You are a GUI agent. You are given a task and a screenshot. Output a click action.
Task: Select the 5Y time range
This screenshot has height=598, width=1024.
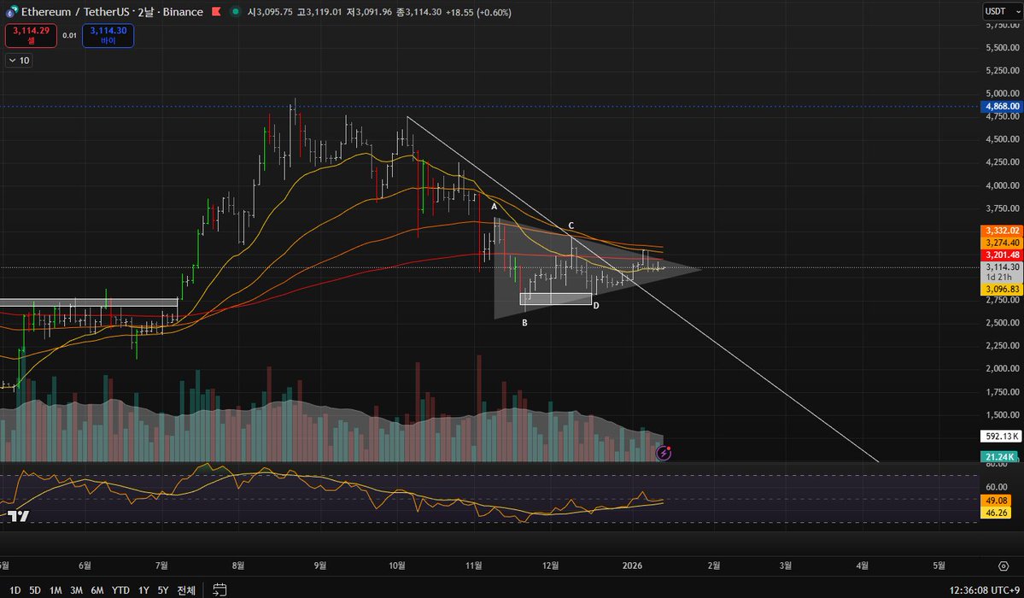[x=163, y=590]
